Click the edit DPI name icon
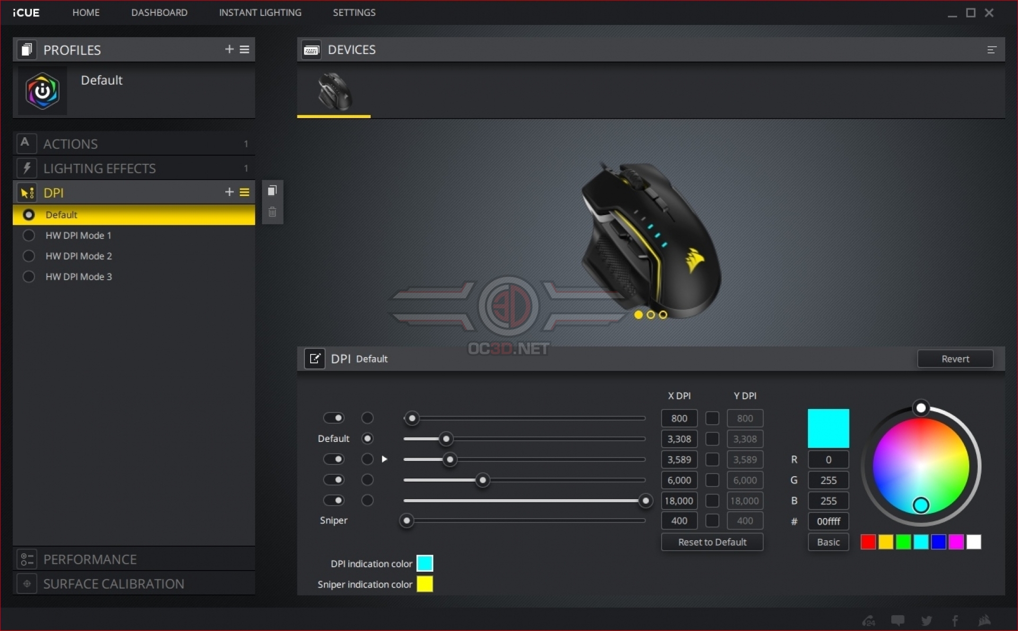The width and height of the screenshot is (1018, 631). [314, 359]
